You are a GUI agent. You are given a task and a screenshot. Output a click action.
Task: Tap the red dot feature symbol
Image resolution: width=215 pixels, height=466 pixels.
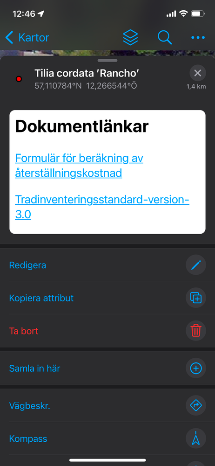[19, 79]
